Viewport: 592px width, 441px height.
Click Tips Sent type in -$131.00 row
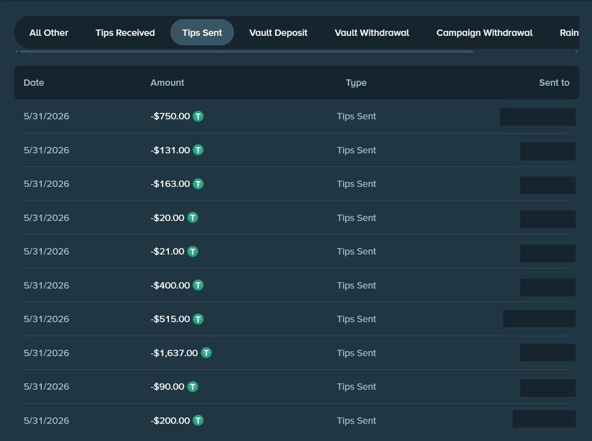pyautogui.click(x=356, y=150)
